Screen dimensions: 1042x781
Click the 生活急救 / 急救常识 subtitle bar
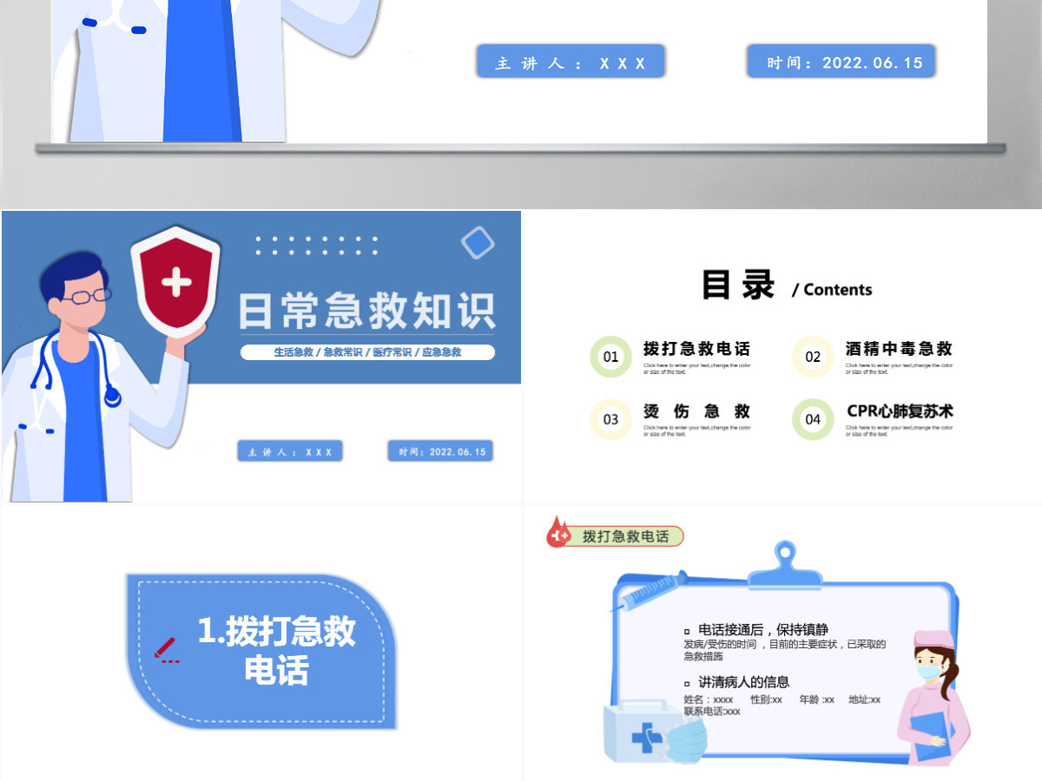pos(367,352)
